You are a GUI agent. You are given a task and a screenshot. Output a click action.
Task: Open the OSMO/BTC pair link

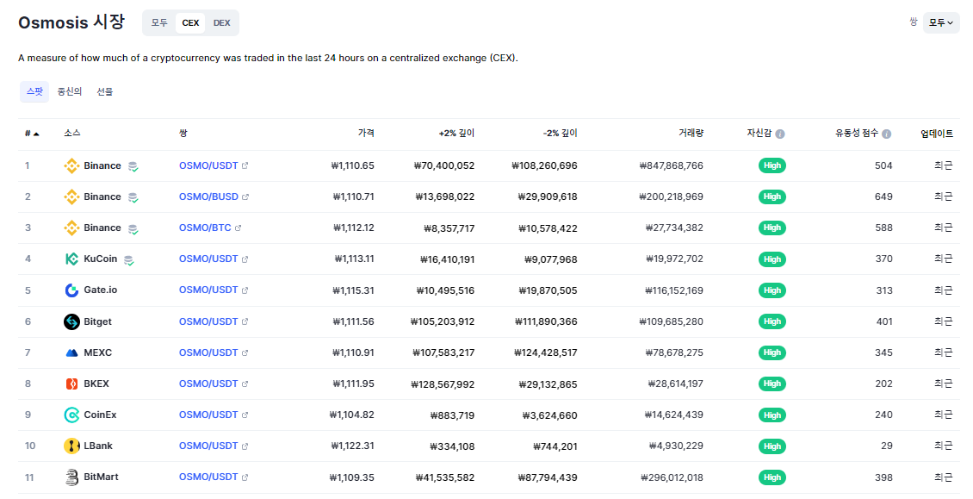click(205, 228)
